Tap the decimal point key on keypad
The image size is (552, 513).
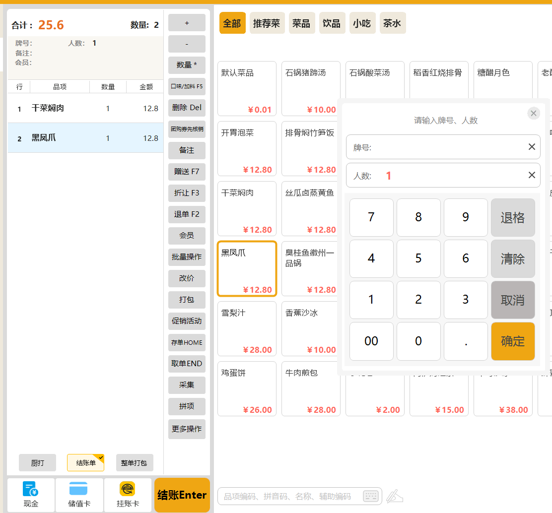(466, 341)
